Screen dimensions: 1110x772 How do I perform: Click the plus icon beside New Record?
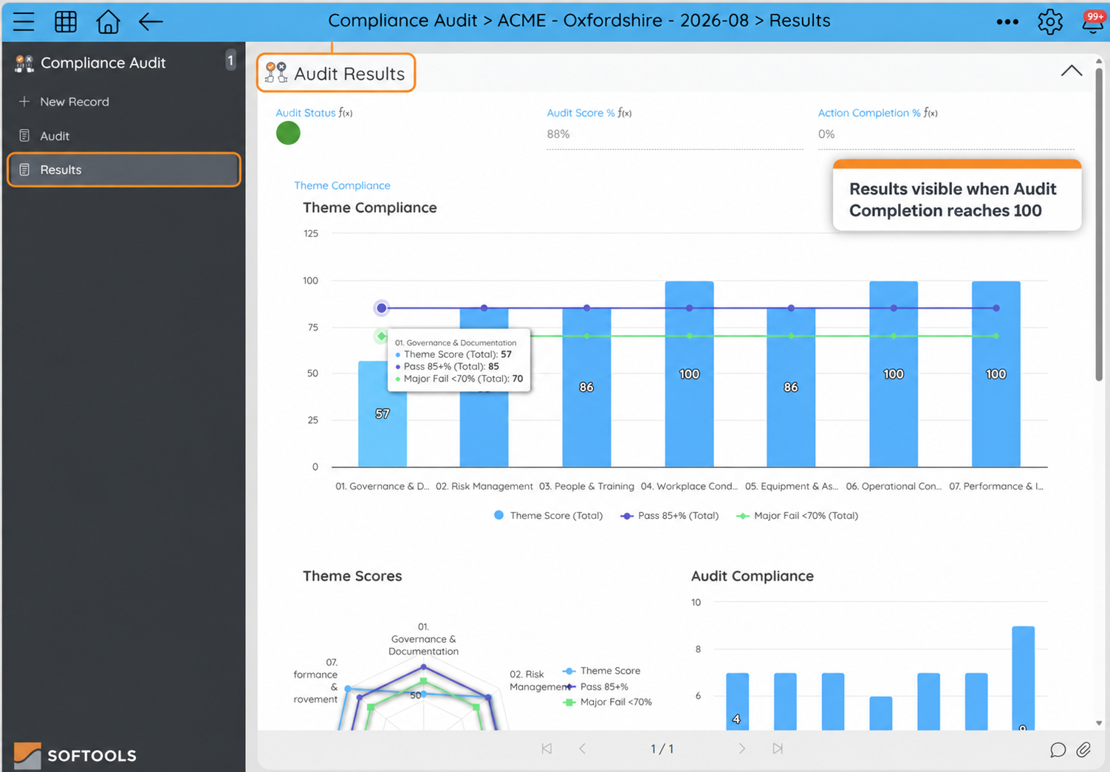click(x=24, y=101)
